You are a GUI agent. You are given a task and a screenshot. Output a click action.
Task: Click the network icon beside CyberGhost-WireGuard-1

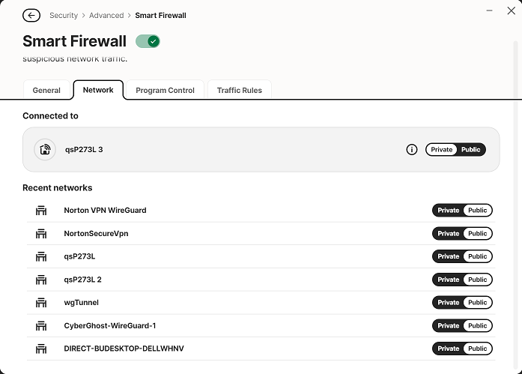(x=41, y=326)
